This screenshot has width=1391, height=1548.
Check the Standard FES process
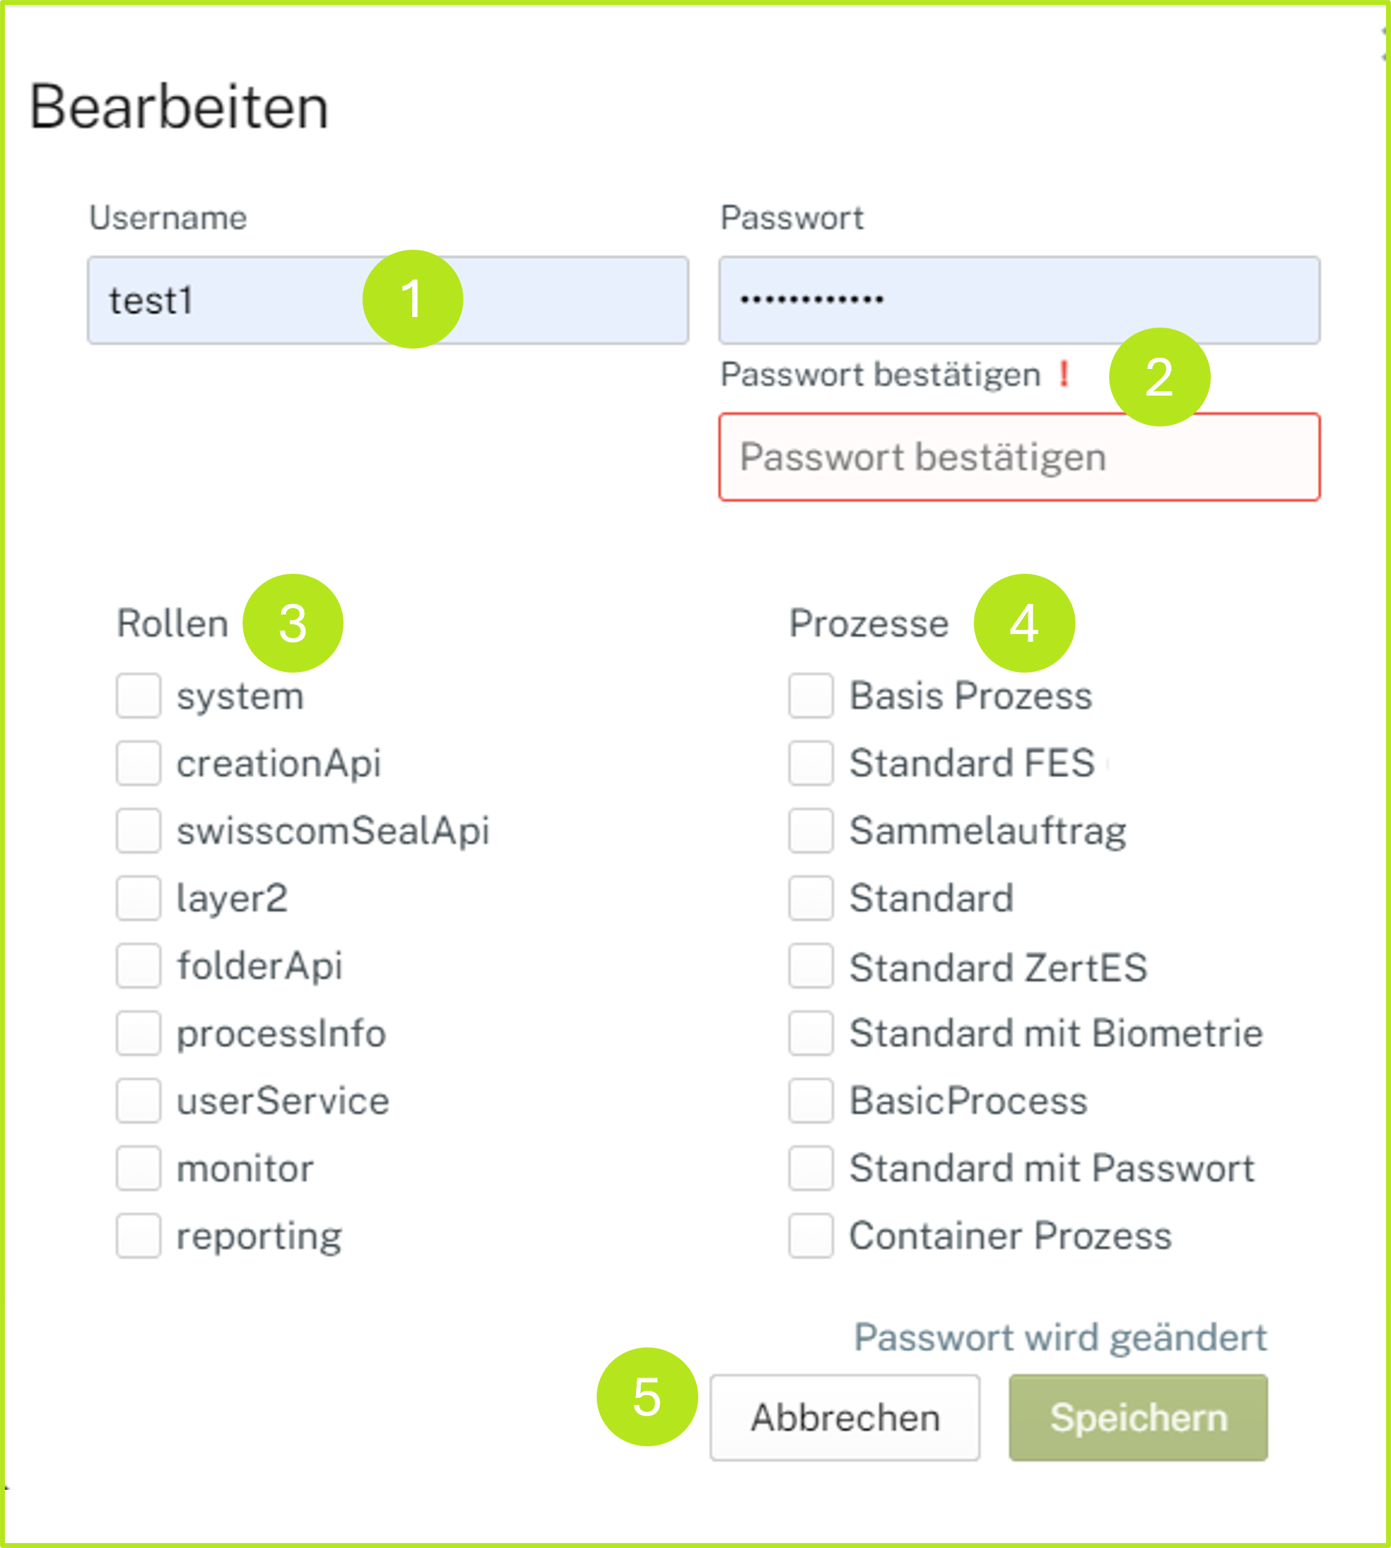pos(811,763)
